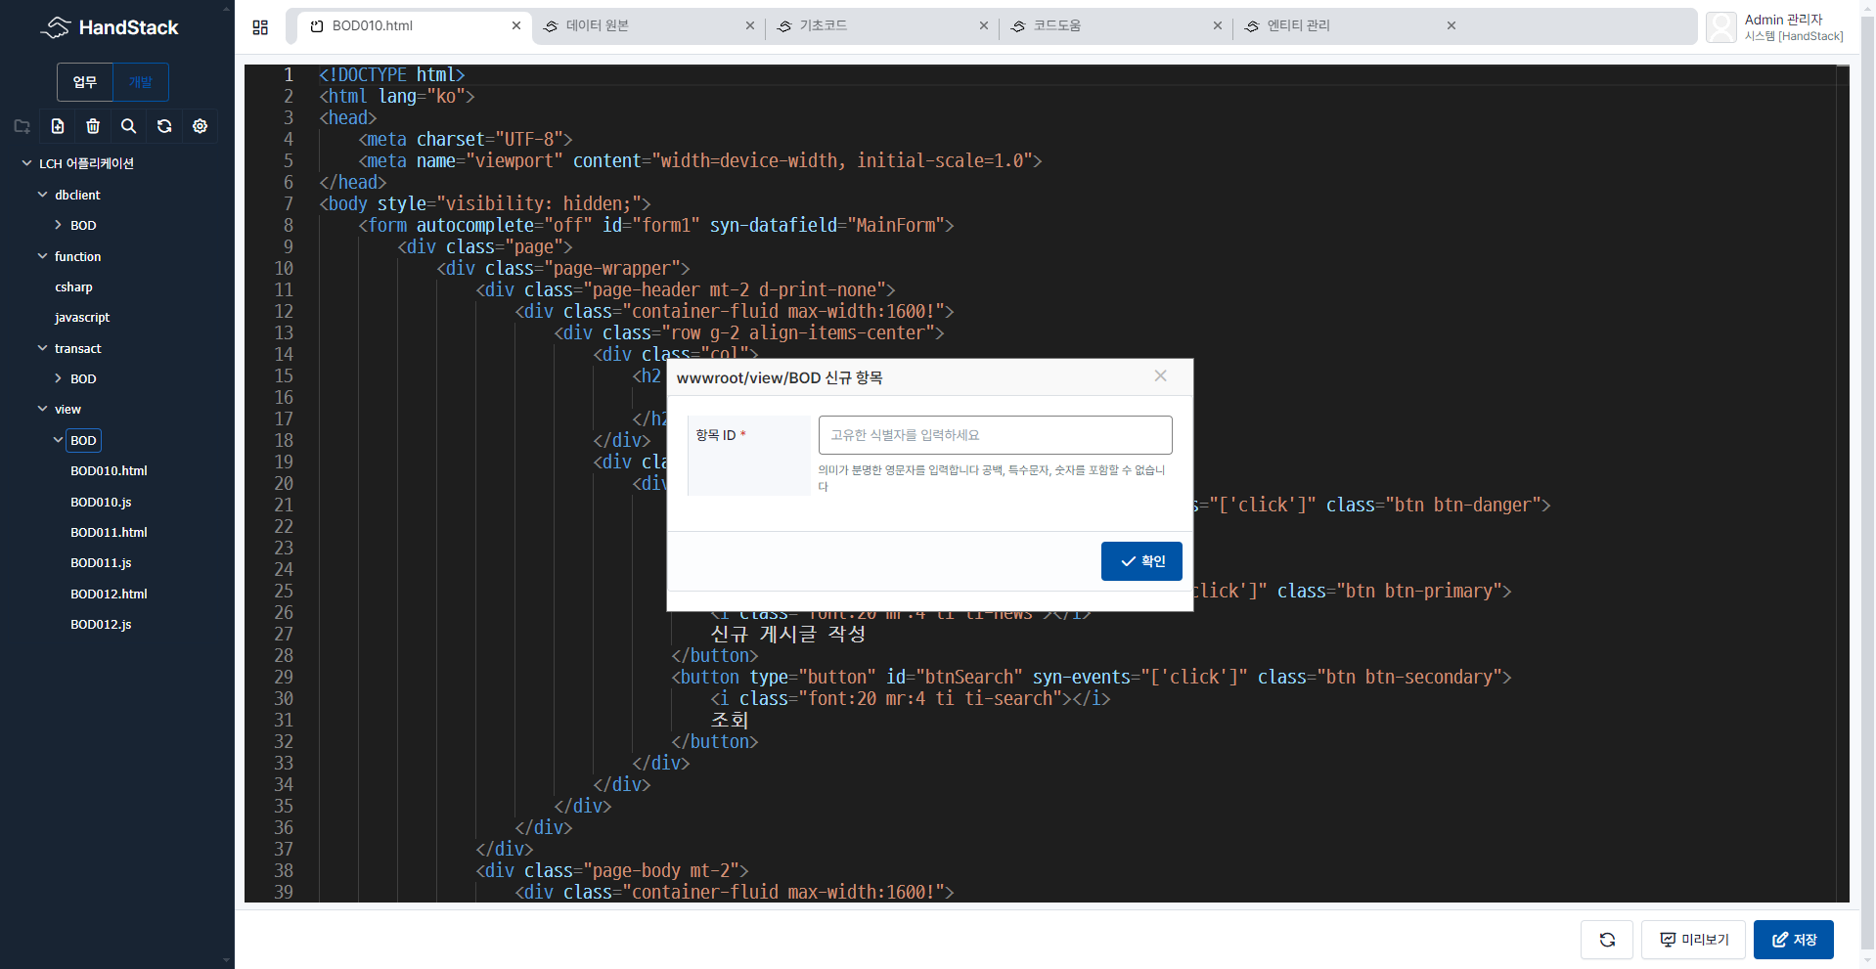
Task: Click the refresh icon in sidebar toolbar
Action: tap(164, 126)
